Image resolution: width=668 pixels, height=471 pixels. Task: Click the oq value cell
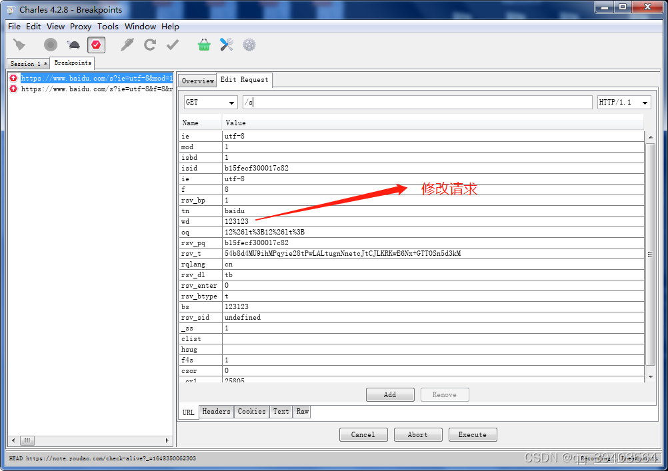coord(433,232)
